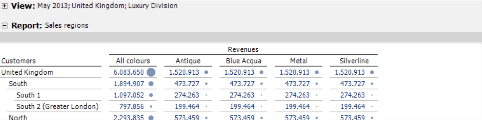
Task: Select the Silverline column header
Action: click(354, 61)
